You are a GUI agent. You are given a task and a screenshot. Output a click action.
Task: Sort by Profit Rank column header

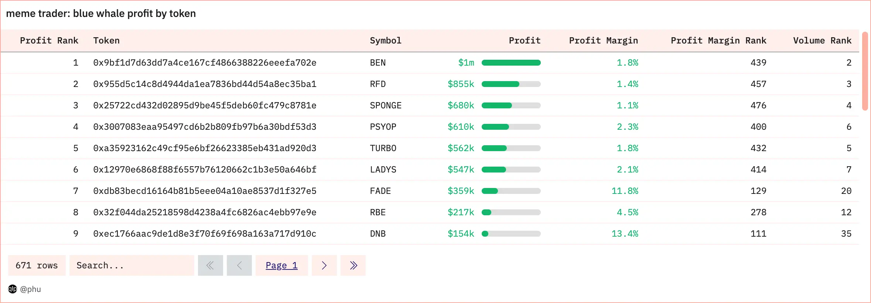tap(49, 41)
